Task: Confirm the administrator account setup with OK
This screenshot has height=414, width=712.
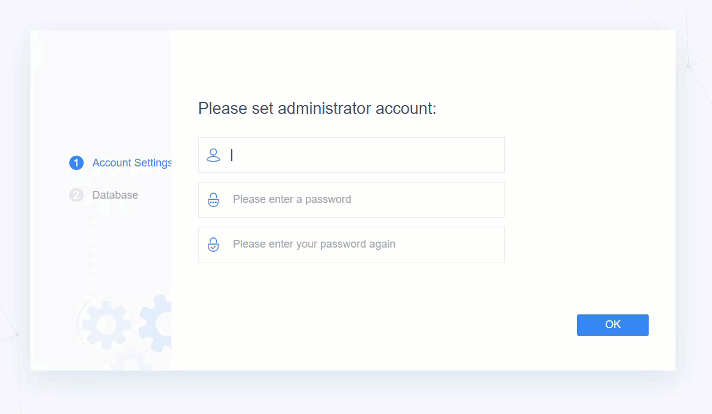Action: (x=612, y=325)
